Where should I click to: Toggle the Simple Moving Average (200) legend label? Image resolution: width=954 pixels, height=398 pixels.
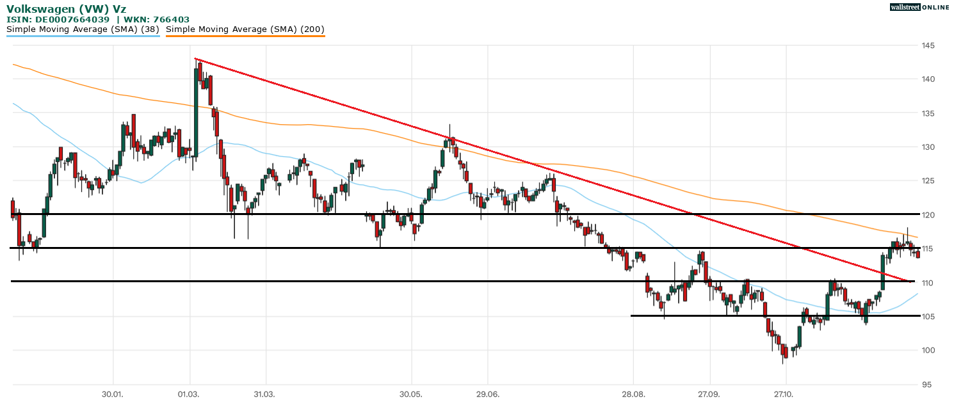coord(245,29)
